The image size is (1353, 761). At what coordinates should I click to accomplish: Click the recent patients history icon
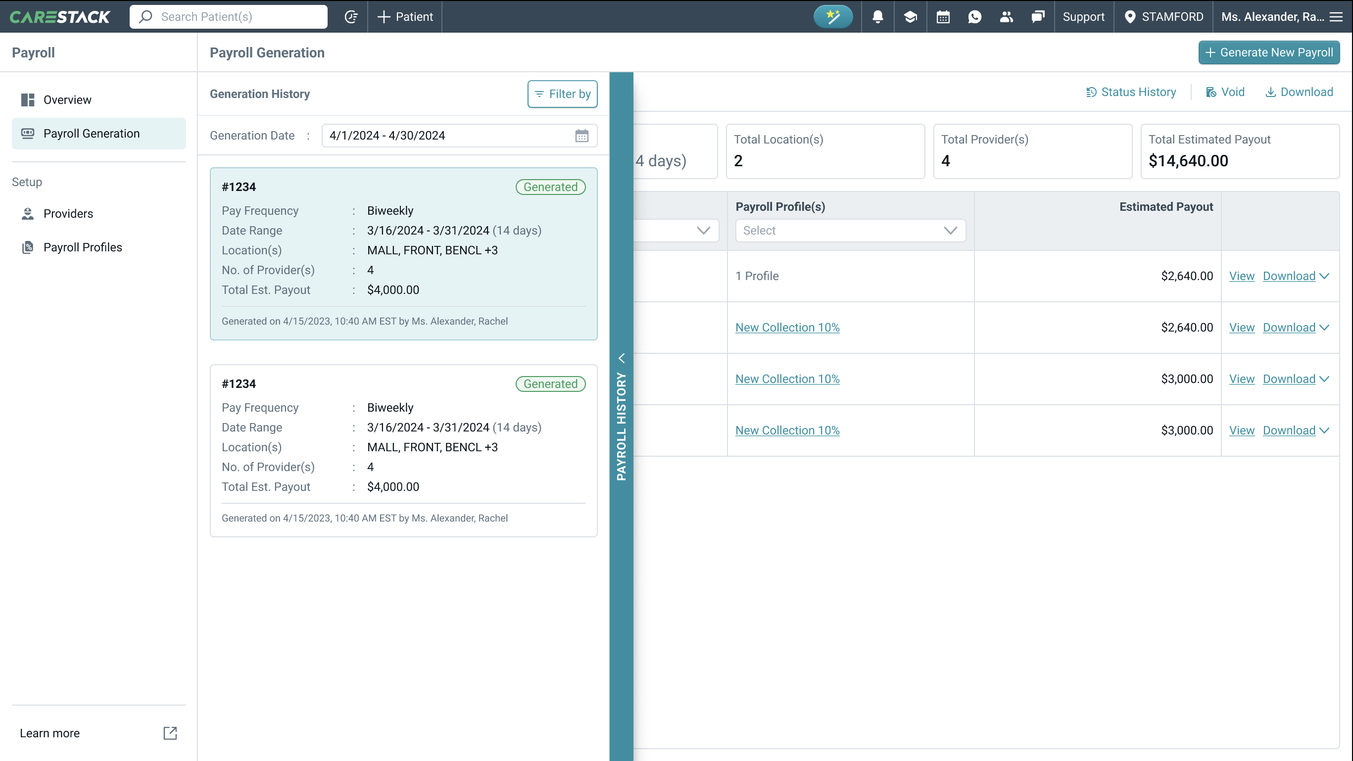[x=351, y=17]
